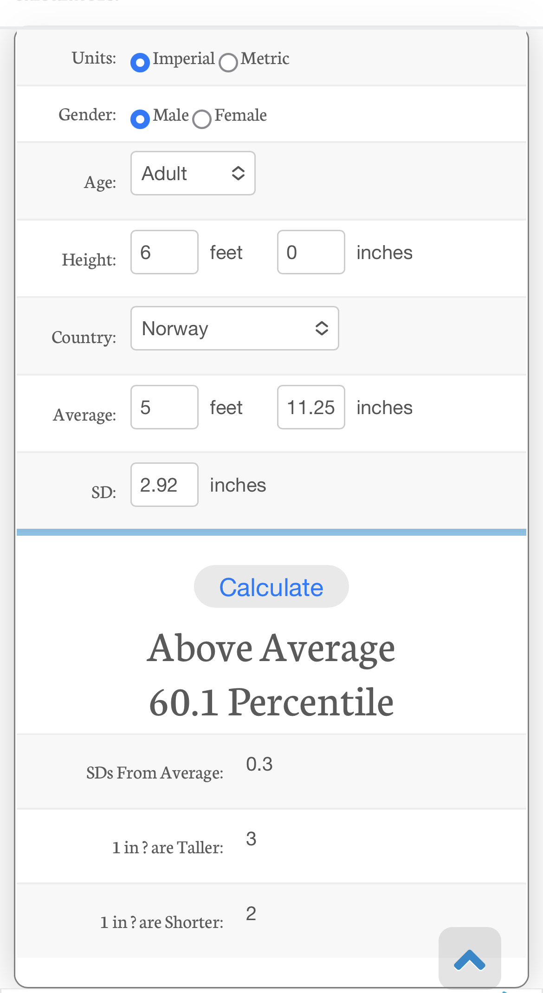Open the Age dropdown showing Adult
The height and width of the screenshot is (993, 543).
(x=193, y=173)
